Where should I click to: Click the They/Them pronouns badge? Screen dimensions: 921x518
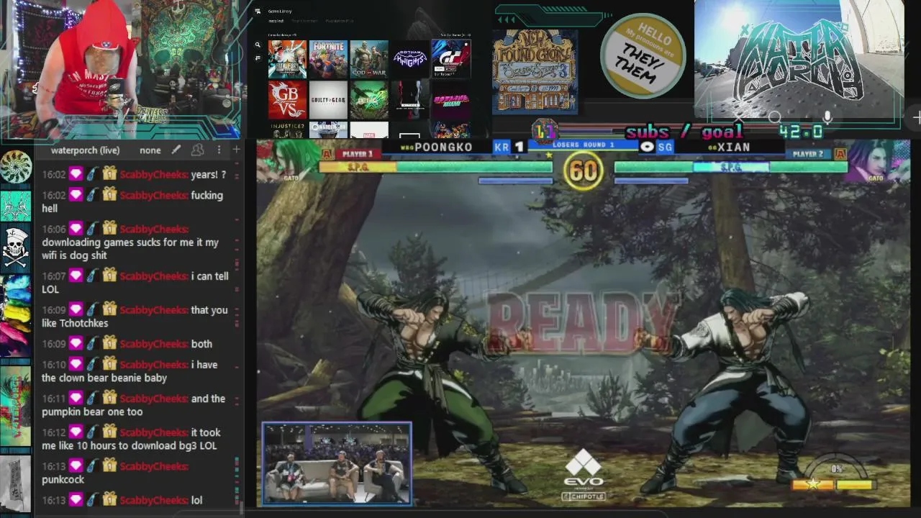[x=643, y=56]
